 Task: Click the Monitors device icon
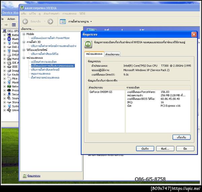coord(9,83)
